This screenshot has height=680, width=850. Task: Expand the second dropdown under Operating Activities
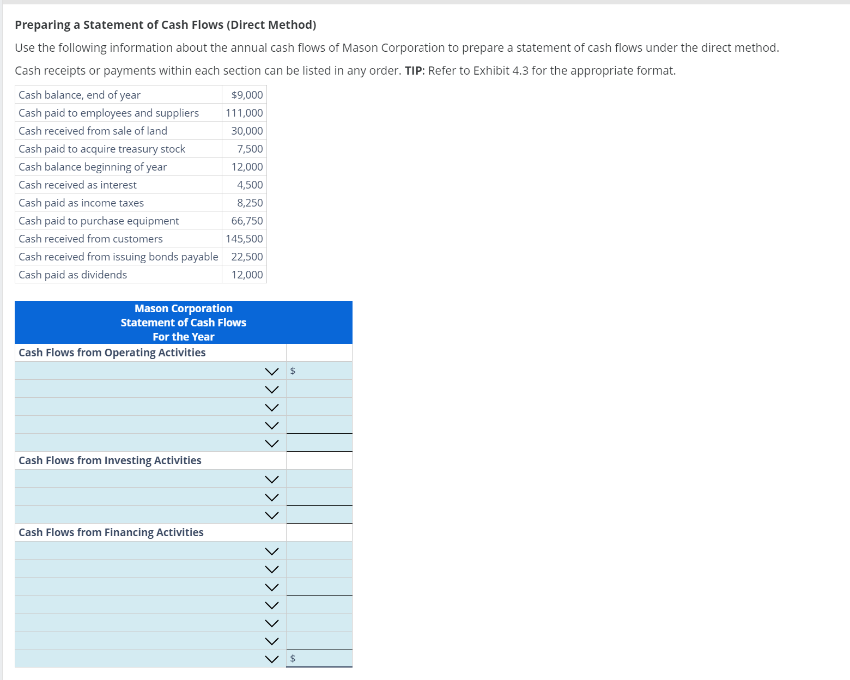pyautogui.click(x=272, y=388)
